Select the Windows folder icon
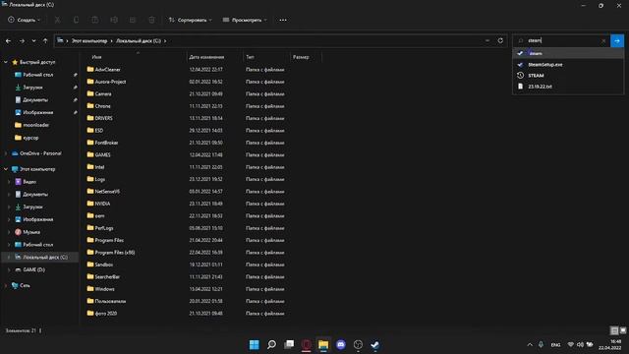 90,288
